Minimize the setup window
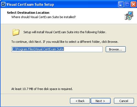The image size is (137, 107). click(x=121, y=4)
